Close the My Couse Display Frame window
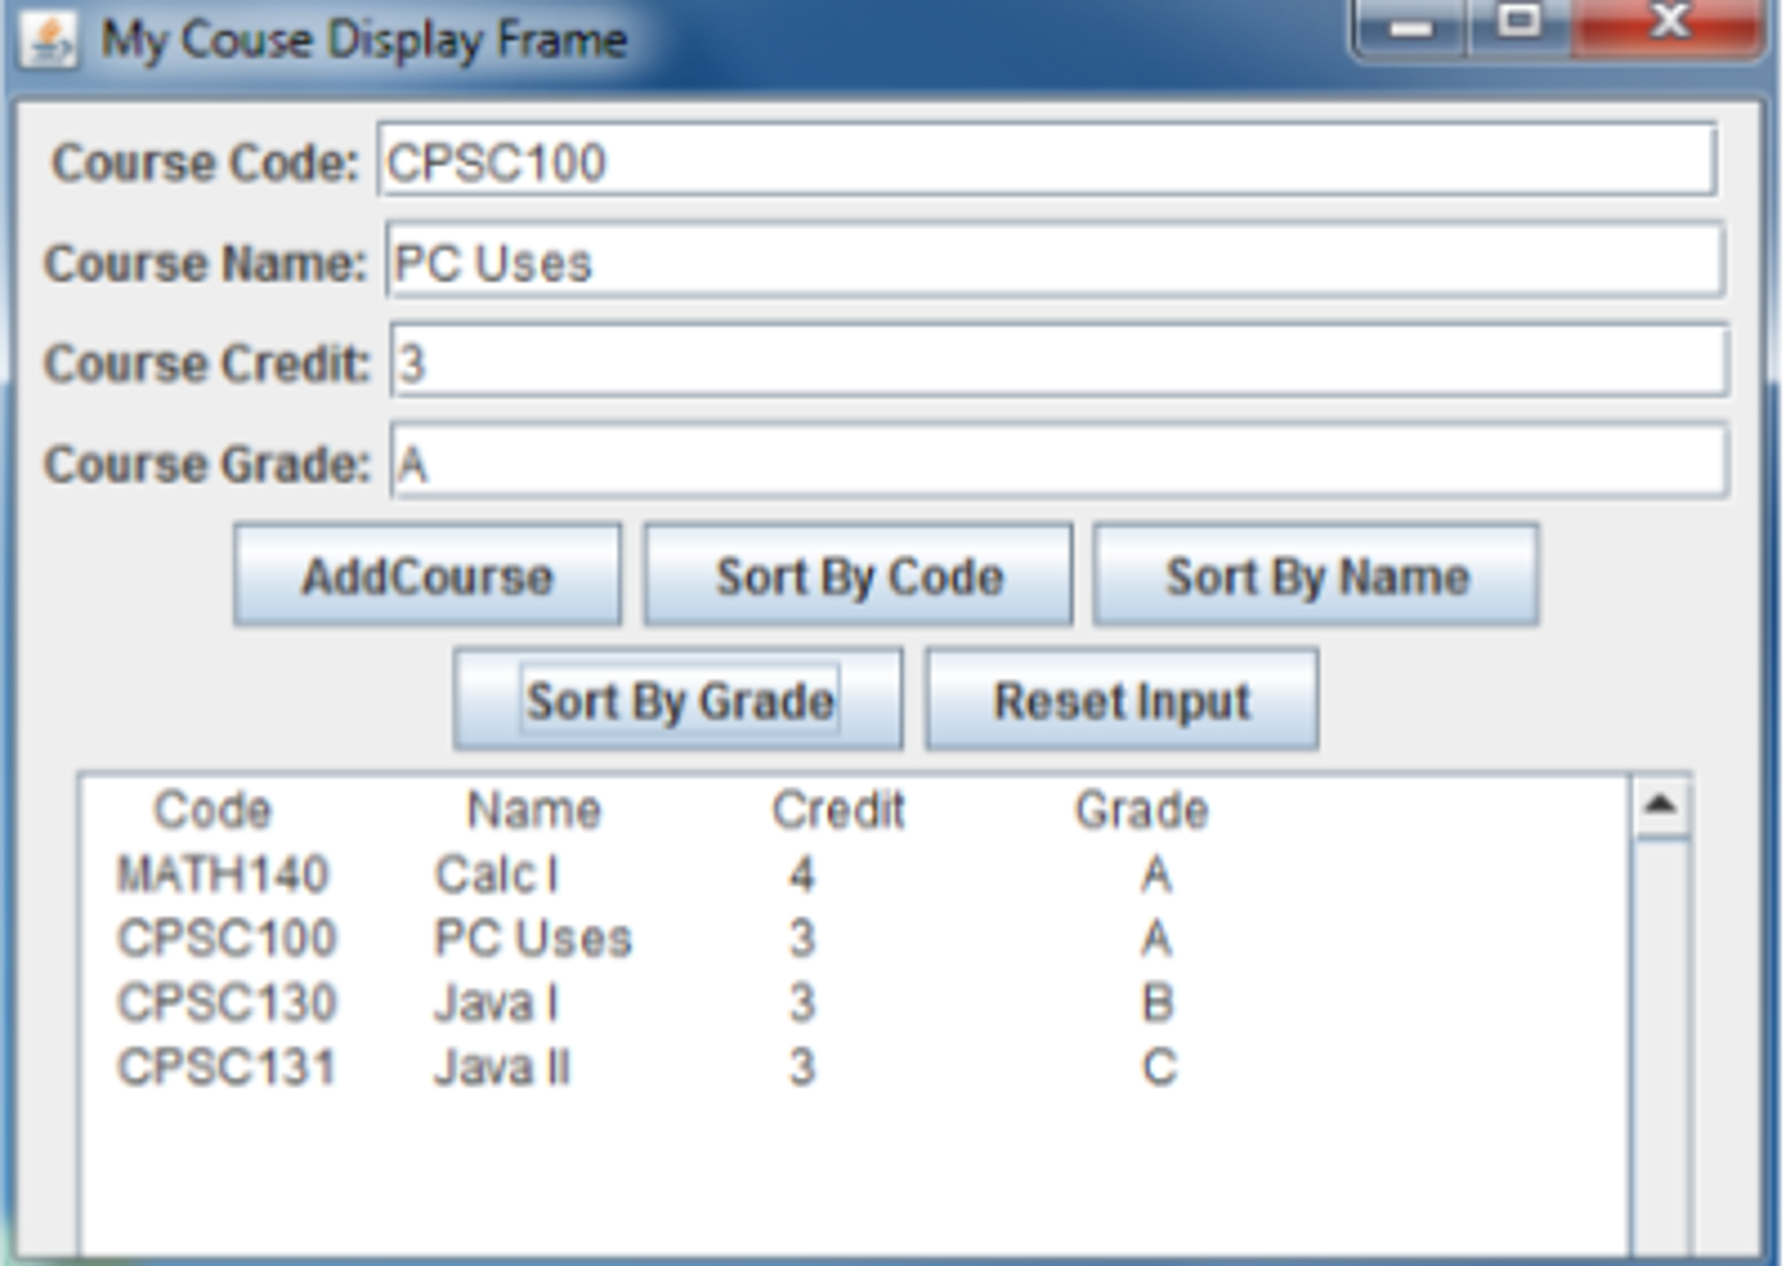 click(x=1669, y=24)
